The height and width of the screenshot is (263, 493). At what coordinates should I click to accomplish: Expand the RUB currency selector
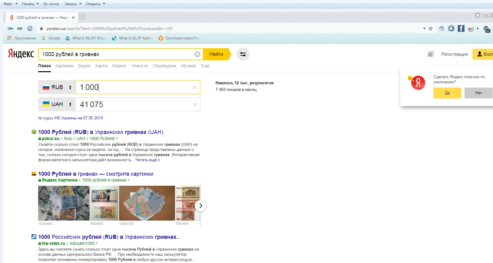pyautogui.click(x=57, y=87)
